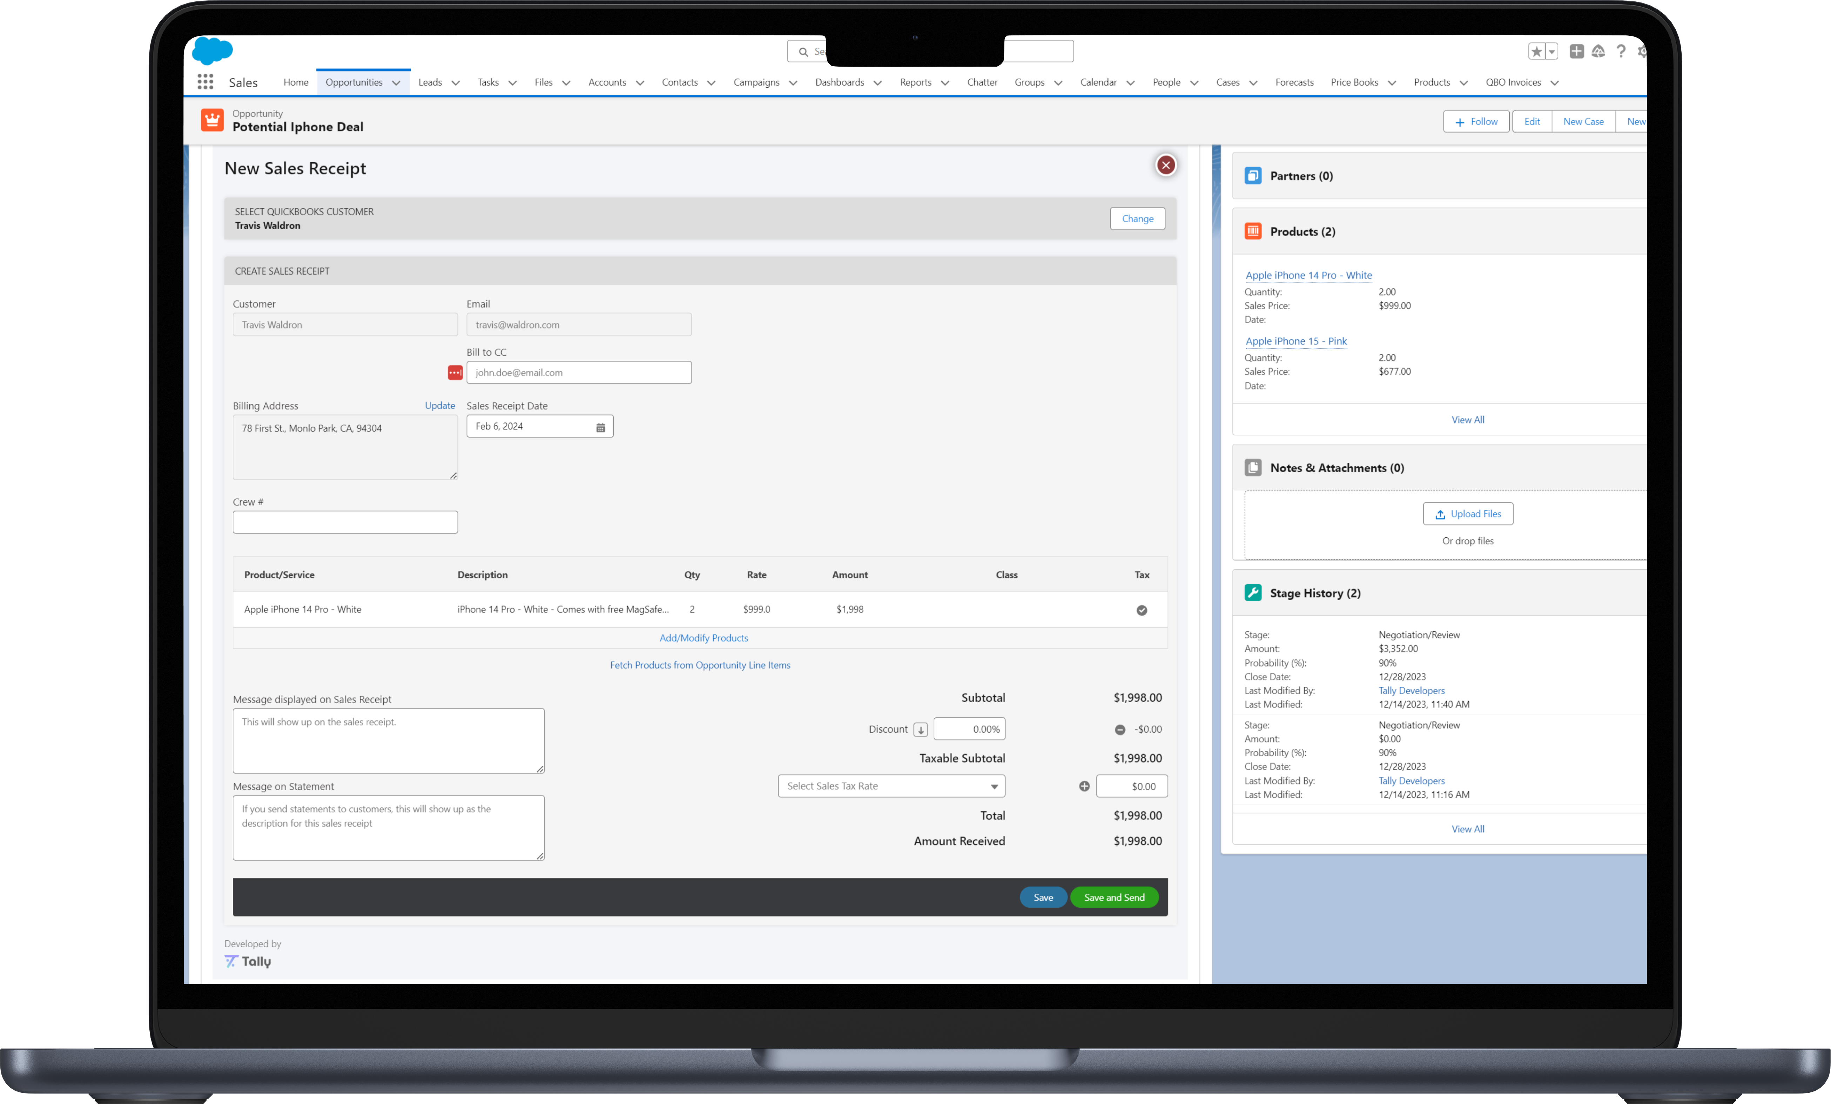The height and width of the screenshot is (1104, 1831).
Task: Click the Discount down-arrow toggle
Action: point(921,730)
